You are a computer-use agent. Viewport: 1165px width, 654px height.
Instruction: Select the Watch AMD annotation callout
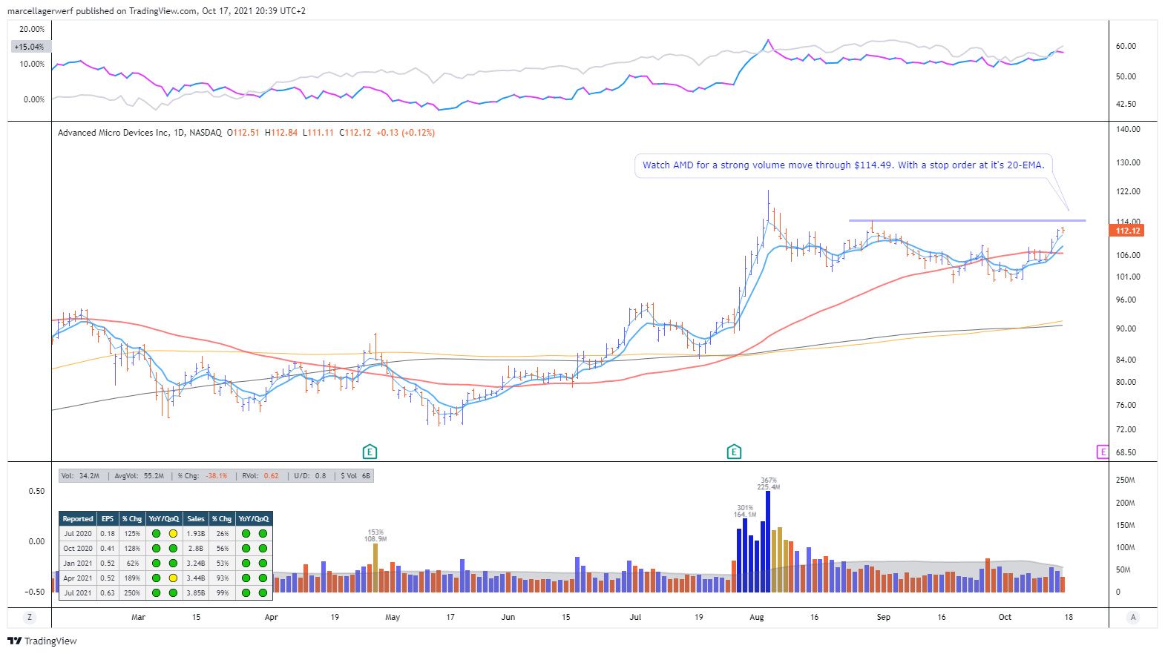(844, 165)
